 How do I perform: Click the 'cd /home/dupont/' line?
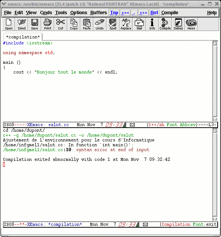click(24, 130)
